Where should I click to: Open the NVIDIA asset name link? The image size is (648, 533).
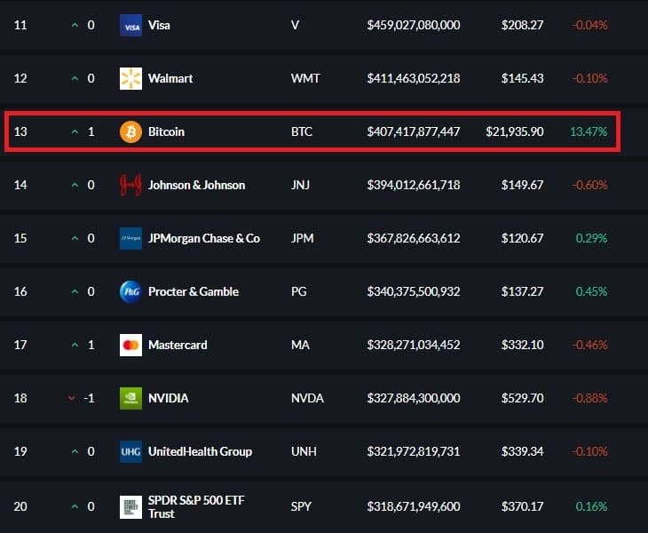[x=168, y=399]
